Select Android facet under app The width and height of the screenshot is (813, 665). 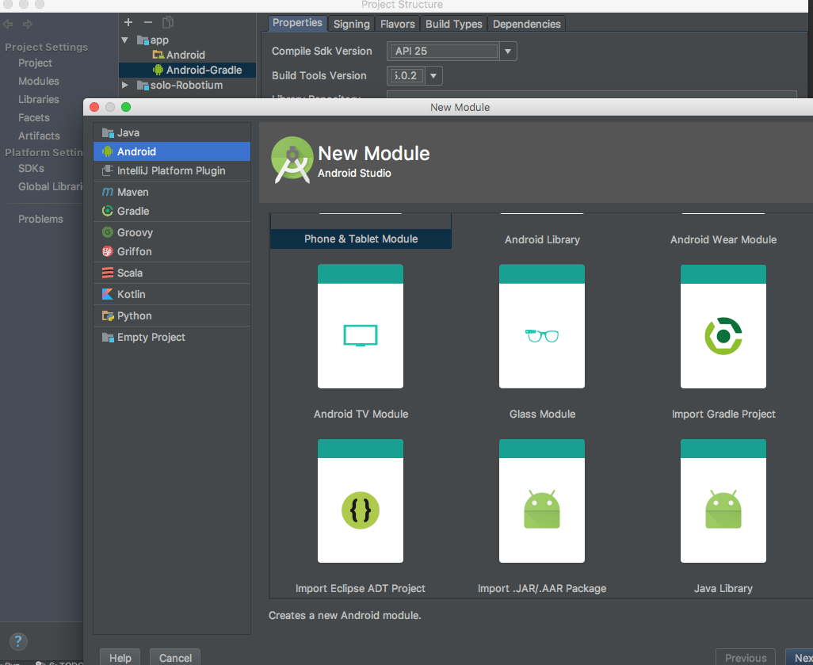click(x=179, y=55)
